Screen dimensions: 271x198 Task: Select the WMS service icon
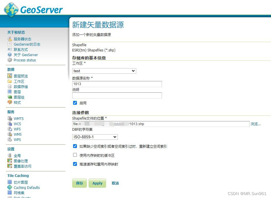9,134
